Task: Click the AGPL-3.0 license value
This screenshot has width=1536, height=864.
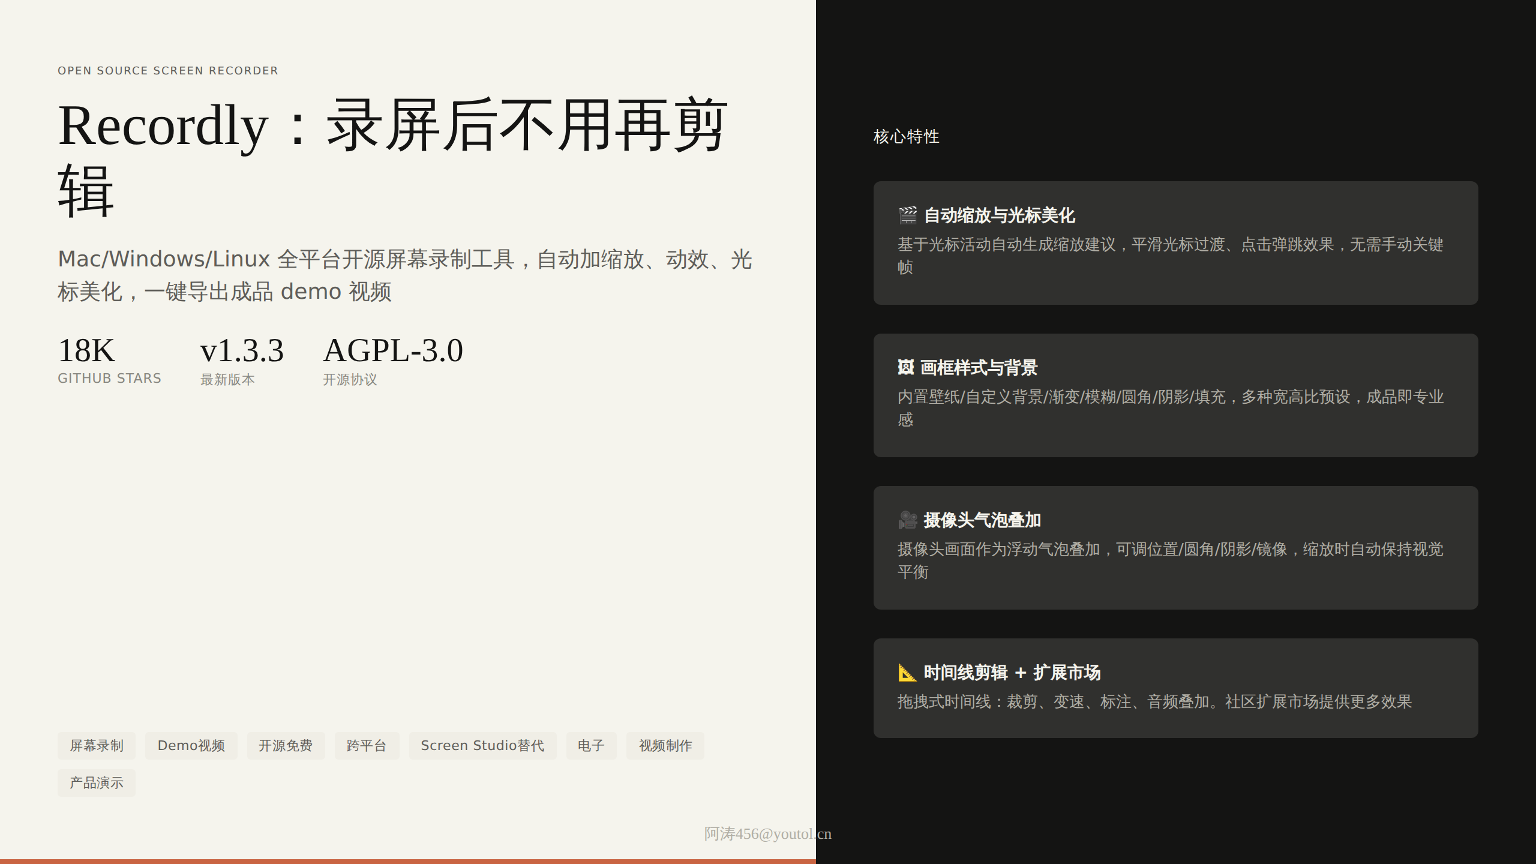Action: (393, 350)
